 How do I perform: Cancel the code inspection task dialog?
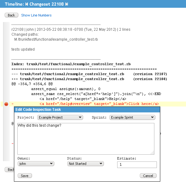click(x=148, y=176)
